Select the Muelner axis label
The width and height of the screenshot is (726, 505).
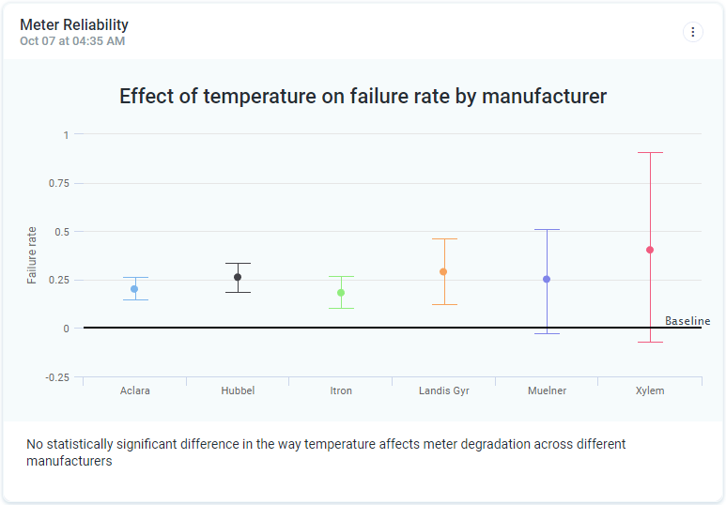pyautogui.click(x=547, y=390)
